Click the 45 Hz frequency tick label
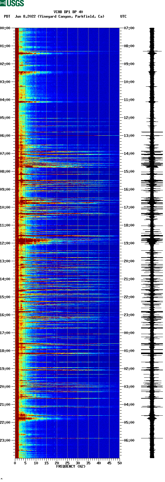The width and height of the screenshot is (165, 482). (x=109, y=463)
